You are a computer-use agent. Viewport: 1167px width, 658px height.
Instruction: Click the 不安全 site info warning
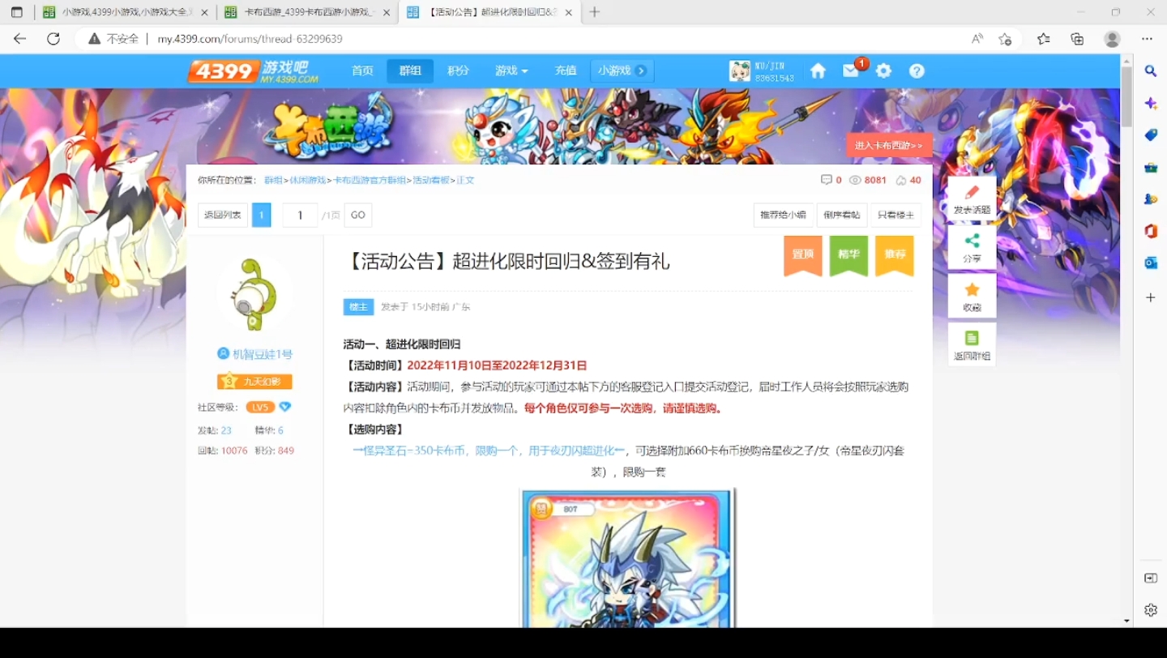click(113, 39)
